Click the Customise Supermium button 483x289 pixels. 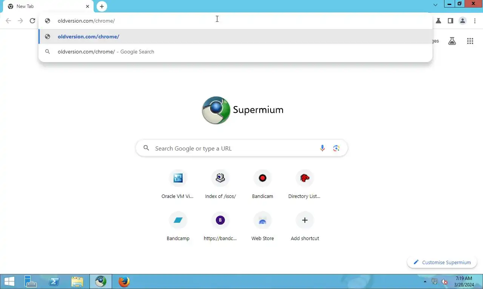[442, 262]
